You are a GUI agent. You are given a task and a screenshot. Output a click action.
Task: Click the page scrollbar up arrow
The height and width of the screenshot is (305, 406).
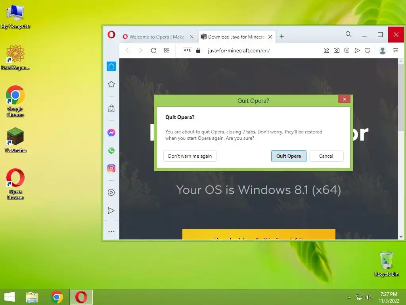tap(401, 62)
